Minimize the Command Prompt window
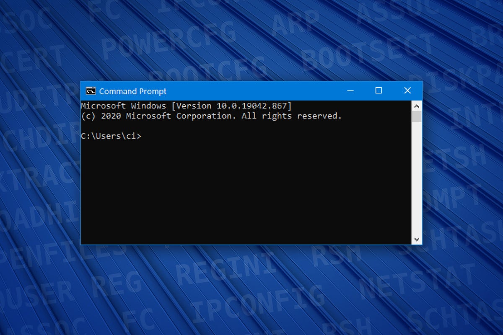Image resolution: width=503 pixels, height=335 pixels. 350,90
